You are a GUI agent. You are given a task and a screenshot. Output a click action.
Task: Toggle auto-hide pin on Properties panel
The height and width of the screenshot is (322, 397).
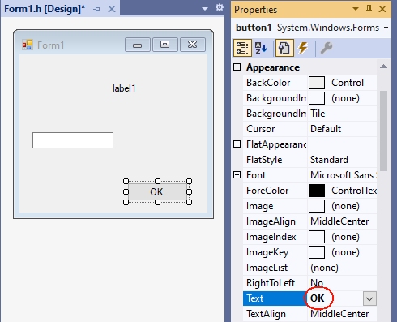point(369,9)
